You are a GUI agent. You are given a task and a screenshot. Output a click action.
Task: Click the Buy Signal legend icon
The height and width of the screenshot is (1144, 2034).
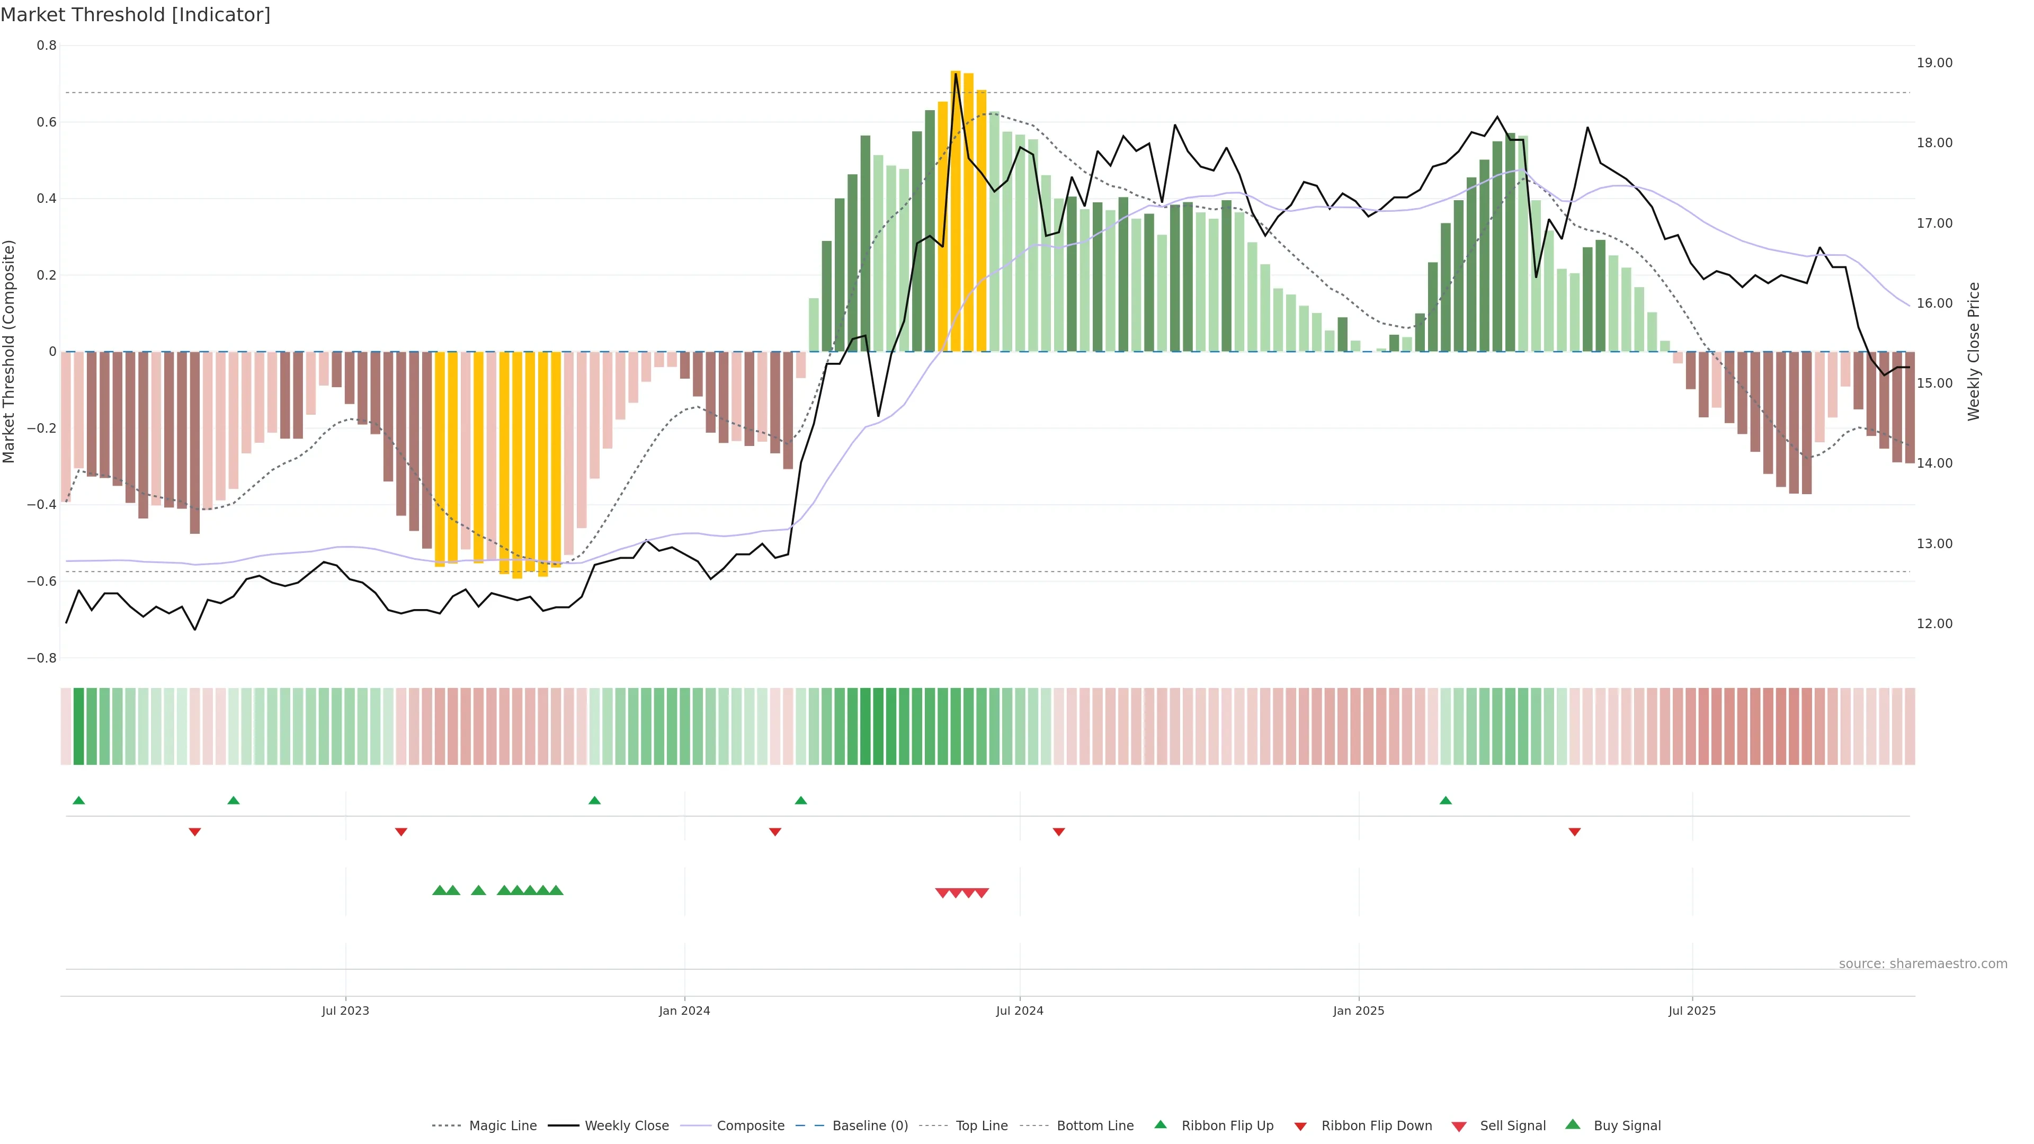(x=1573, y=1124)
